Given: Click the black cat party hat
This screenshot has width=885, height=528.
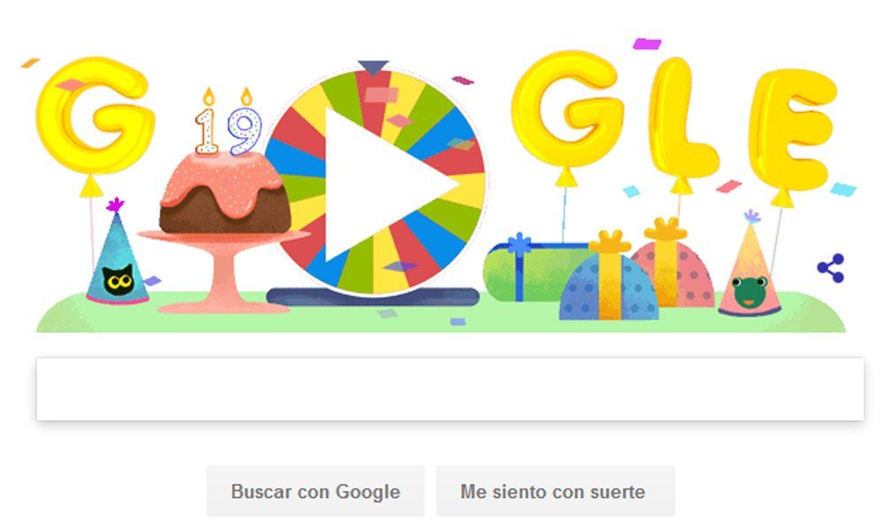Looking at the screenshot, I should [116, 252].
